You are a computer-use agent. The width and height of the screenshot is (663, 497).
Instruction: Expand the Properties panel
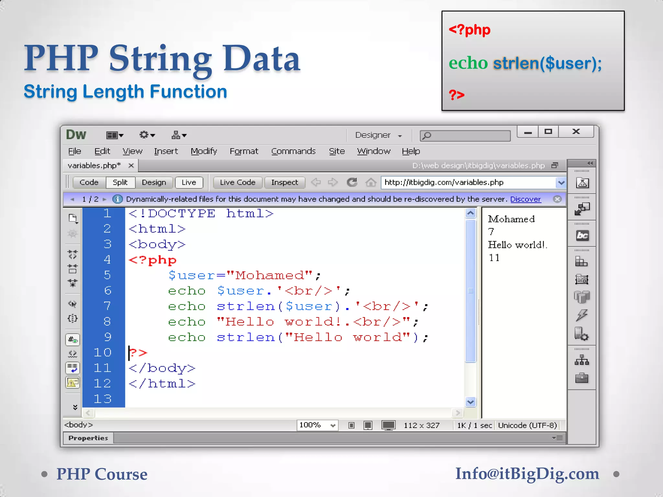click(x=88, y=438)
